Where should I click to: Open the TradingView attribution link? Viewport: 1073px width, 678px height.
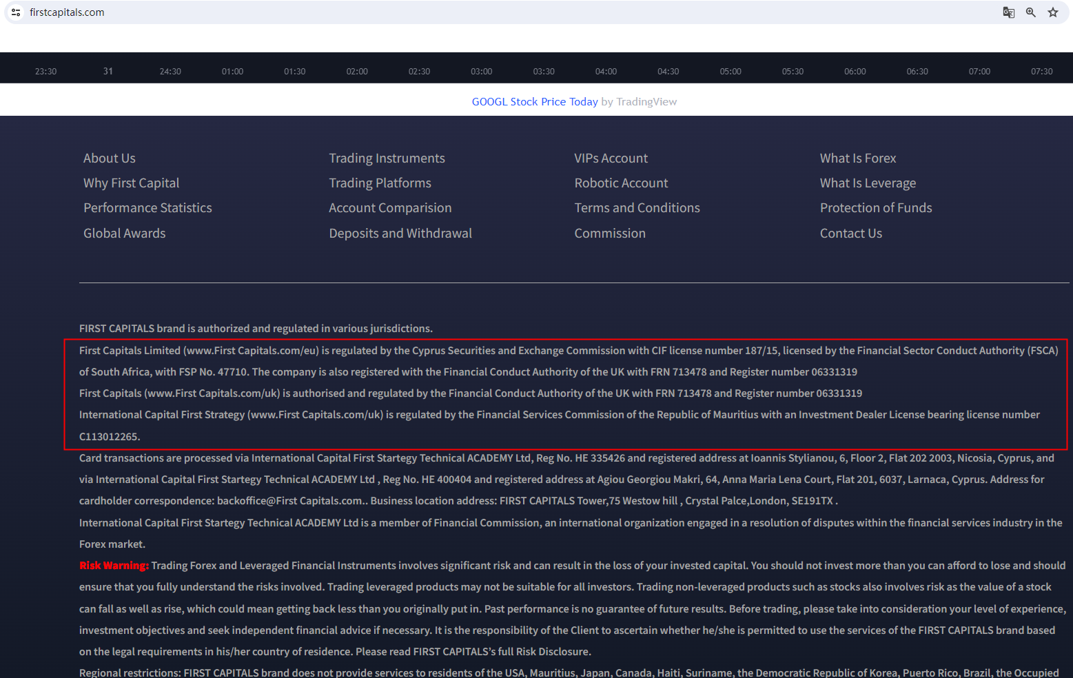[x=646, y=102]
